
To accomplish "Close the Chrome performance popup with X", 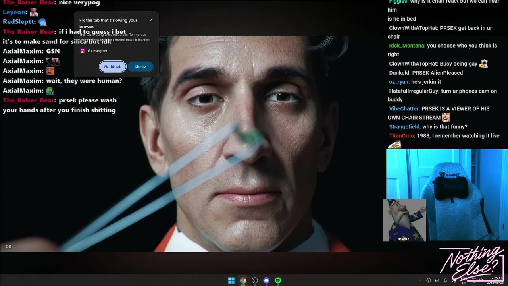I will coord(151,20).
